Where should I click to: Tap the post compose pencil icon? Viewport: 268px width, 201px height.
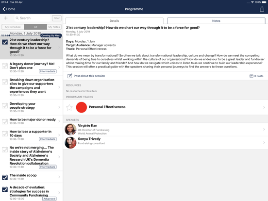[69, 76]
